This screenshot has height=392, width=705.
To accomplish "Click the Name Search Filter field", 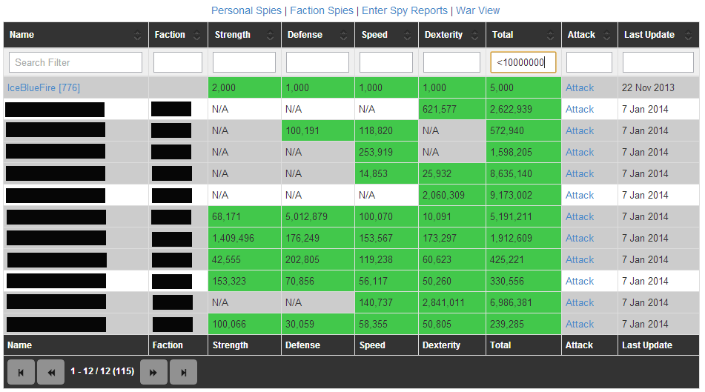I will point(76,62).
